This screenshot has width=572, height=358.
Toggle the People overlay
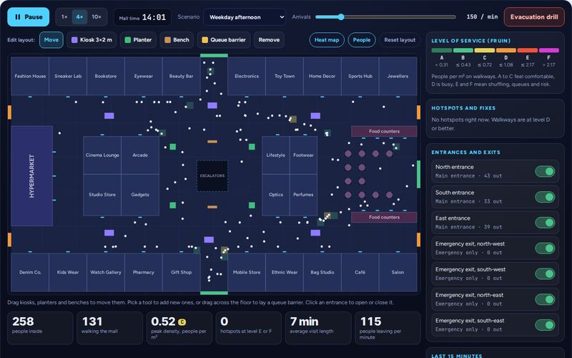[x=362, y=40]
